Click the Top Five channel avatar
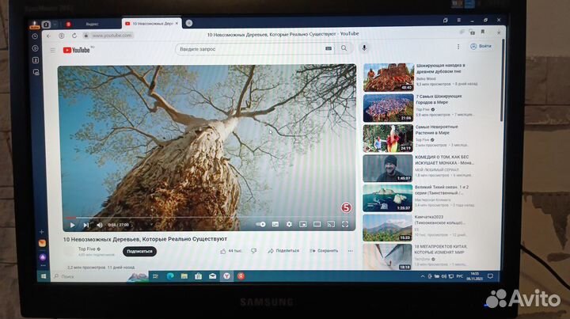This screenshot has width=570, height=319. [69, 252]
